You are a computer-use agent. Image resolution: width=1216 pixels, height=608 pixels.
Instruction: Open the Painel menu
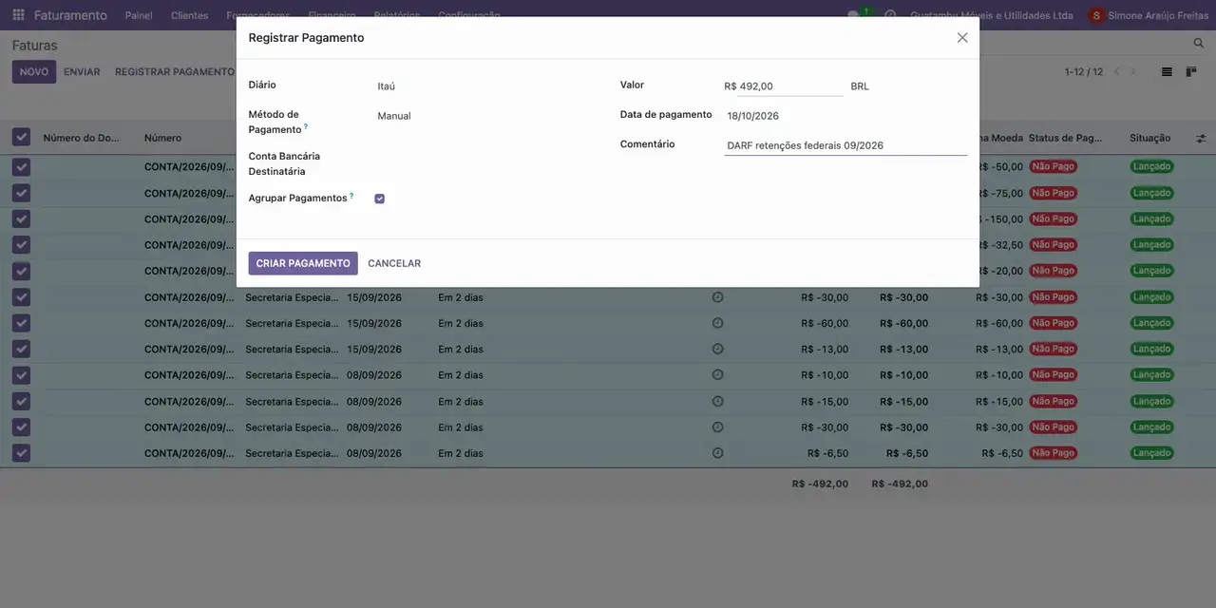pyautogui.click(x=139, y=15)
